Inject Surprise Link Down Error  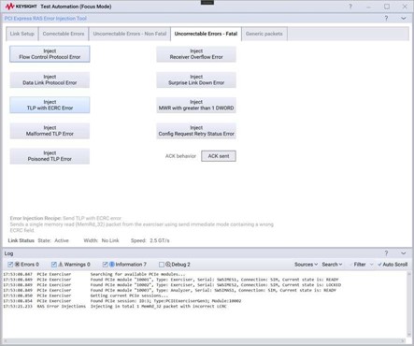[196, 79]
